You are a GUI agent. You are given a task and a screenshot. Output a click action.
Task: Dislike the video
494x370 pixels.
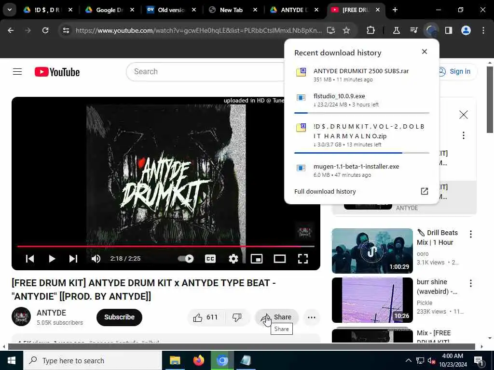(x=237, y=317)
